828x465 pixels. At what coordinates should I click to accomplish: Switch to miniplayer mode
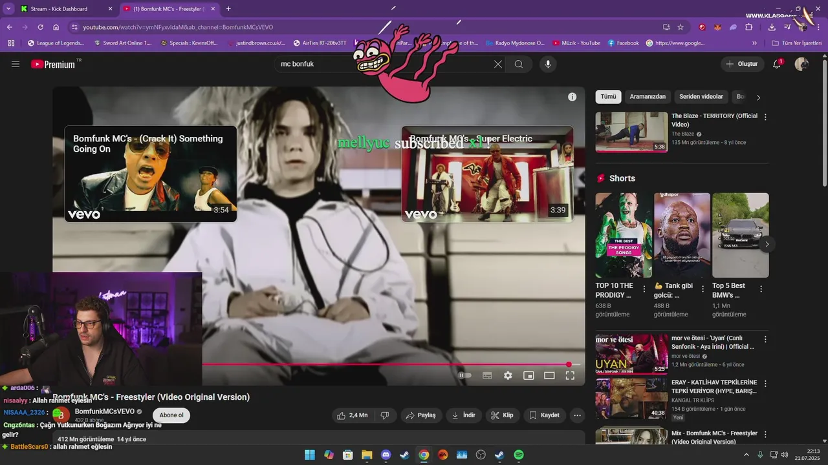pyautogui.click(x=528, y=375)
